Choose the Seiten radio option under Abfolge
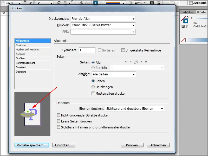This screenshot has height=156, width=208. click(x=93, y=81)
